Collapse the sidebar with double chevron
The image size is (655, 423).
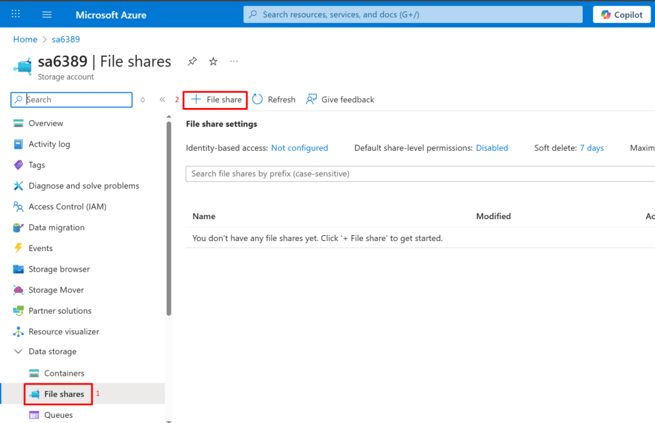162,100
